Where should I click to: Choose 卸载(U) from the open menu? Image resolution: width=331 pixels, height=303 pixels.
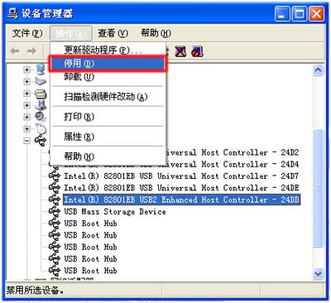coord(108,77)
